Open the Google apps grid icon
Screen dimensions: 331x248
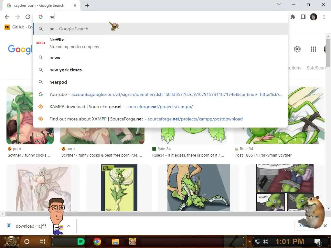[314, 49]
